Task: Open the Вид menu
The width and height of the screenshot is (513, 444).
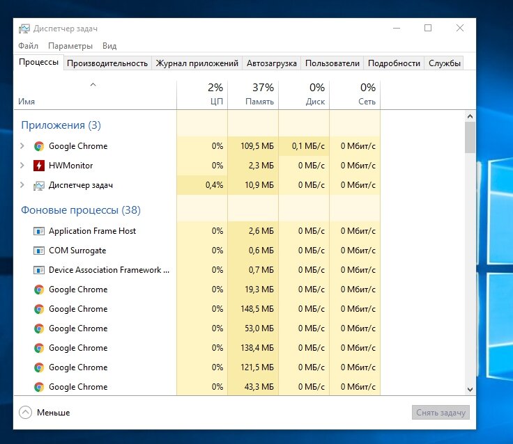Action: tap(109, 46)
